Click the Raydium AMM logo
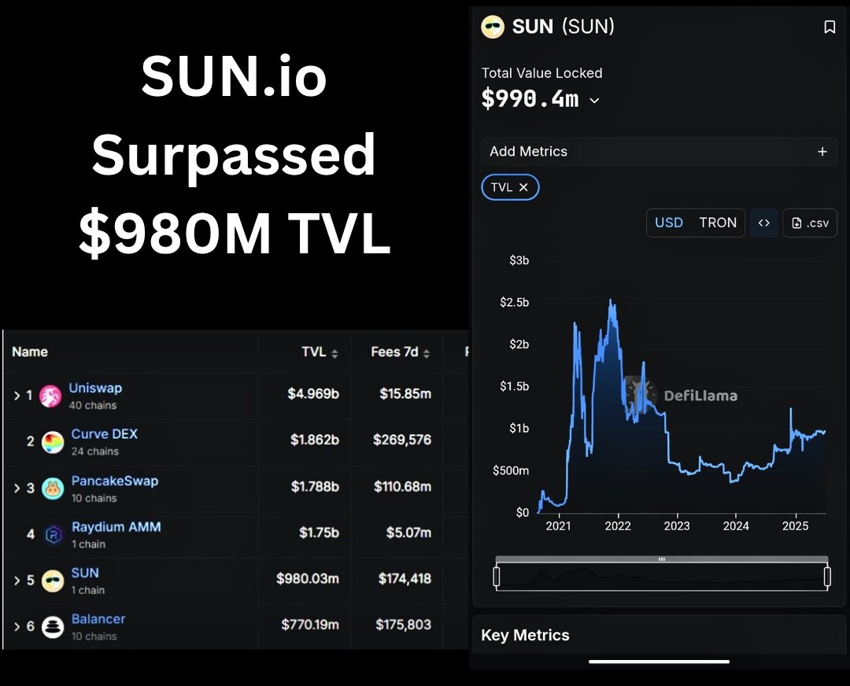 [x=53, y=535]
